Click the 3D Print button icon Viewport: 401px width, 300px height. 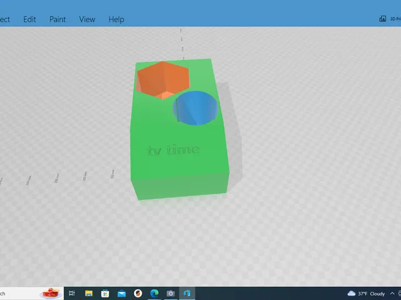(x=383, y=19)
